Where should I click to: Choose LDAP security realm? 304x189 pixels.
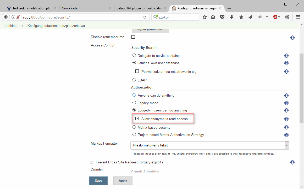pos(134,80)
